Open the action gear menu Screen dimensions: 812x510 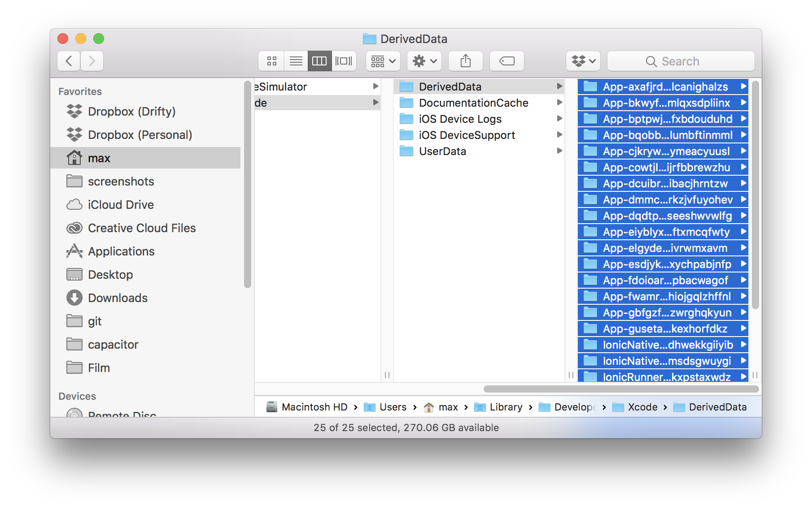coord(423,61)
